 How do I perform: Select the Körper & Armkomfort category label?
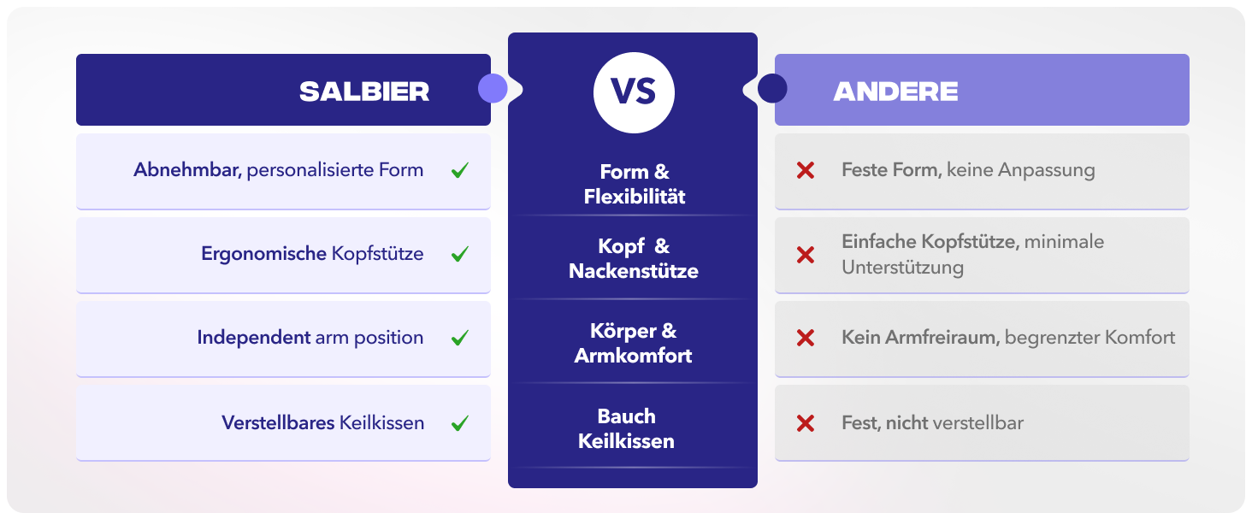[634, 343]
